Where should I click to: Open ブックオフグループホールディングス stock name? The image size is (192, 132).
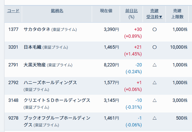pyautogui.click(x=57, y=118)
